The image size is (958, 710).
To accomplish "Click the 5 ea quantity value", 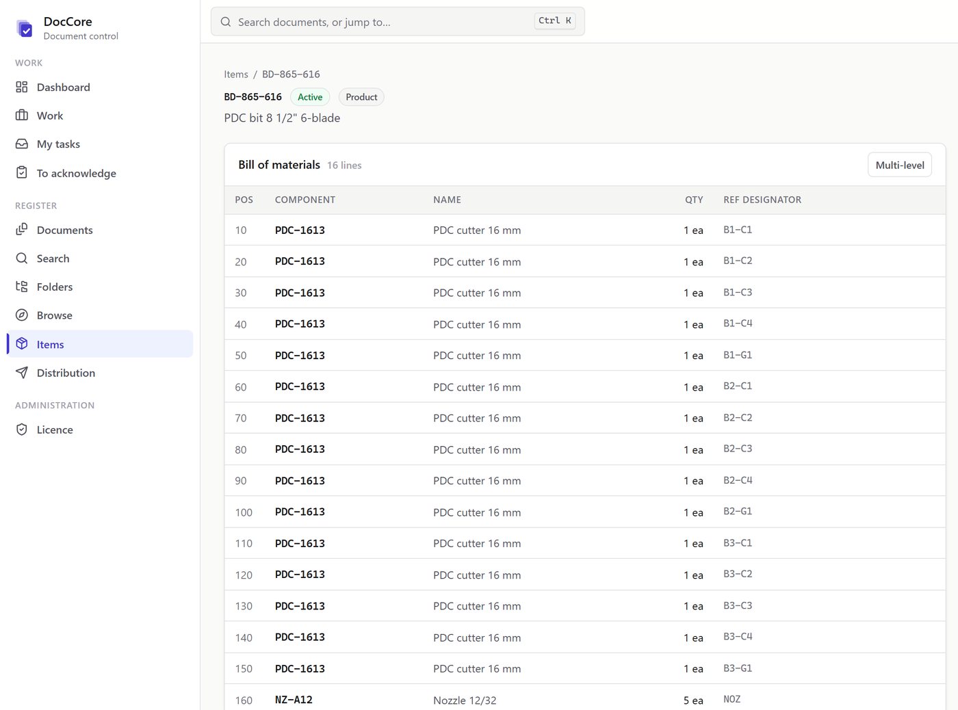I will 693,700.
